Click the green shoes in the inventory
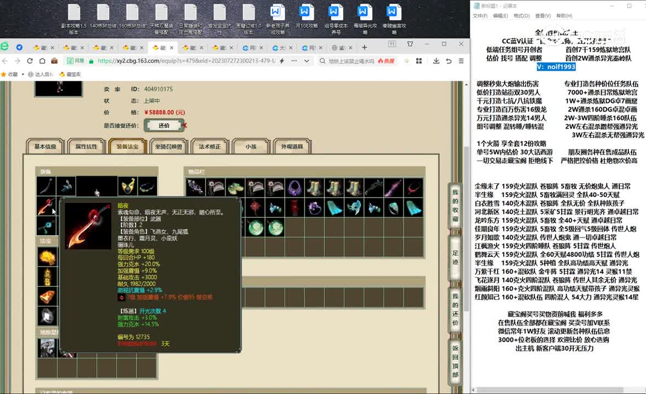Viewport: 646px width, 394px height. [x=235, y=187]
